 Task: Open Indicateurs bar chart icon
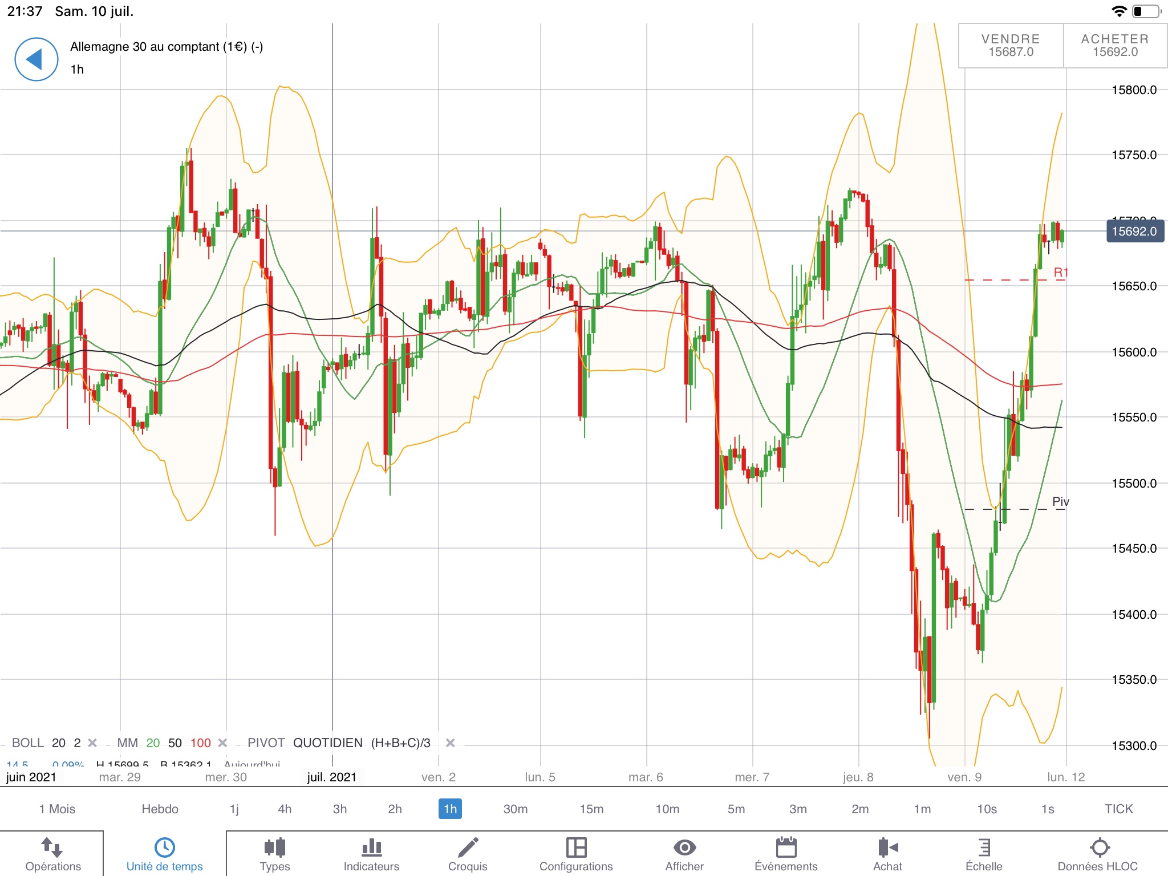pyautogui.click(x=371, y=847)
